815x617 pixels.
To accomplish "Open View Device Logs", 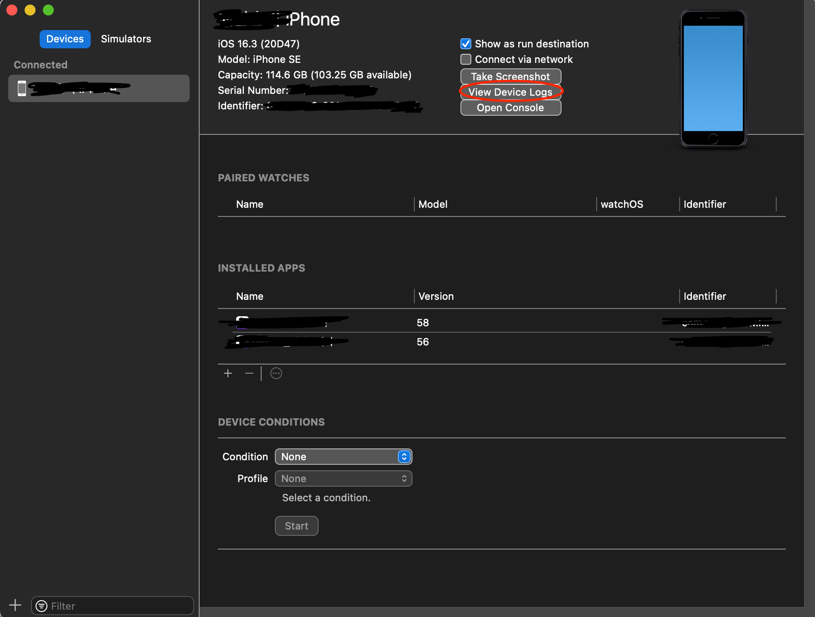I will (x=511, y=92).
